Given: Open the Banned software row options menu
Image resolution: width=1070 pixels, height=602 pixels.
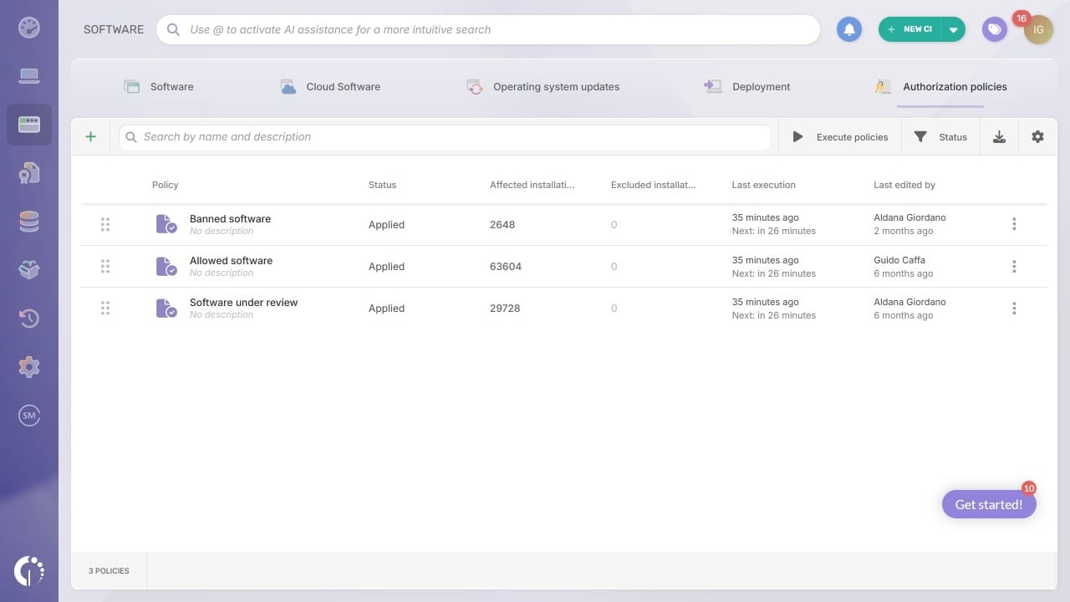Looking at the screenshot, I should 1014,224.
